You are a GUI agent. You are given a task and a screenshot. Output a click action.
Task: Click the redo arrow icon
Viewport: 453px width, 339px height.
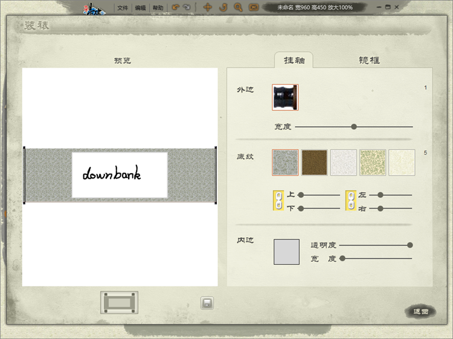tap(187, 8)
